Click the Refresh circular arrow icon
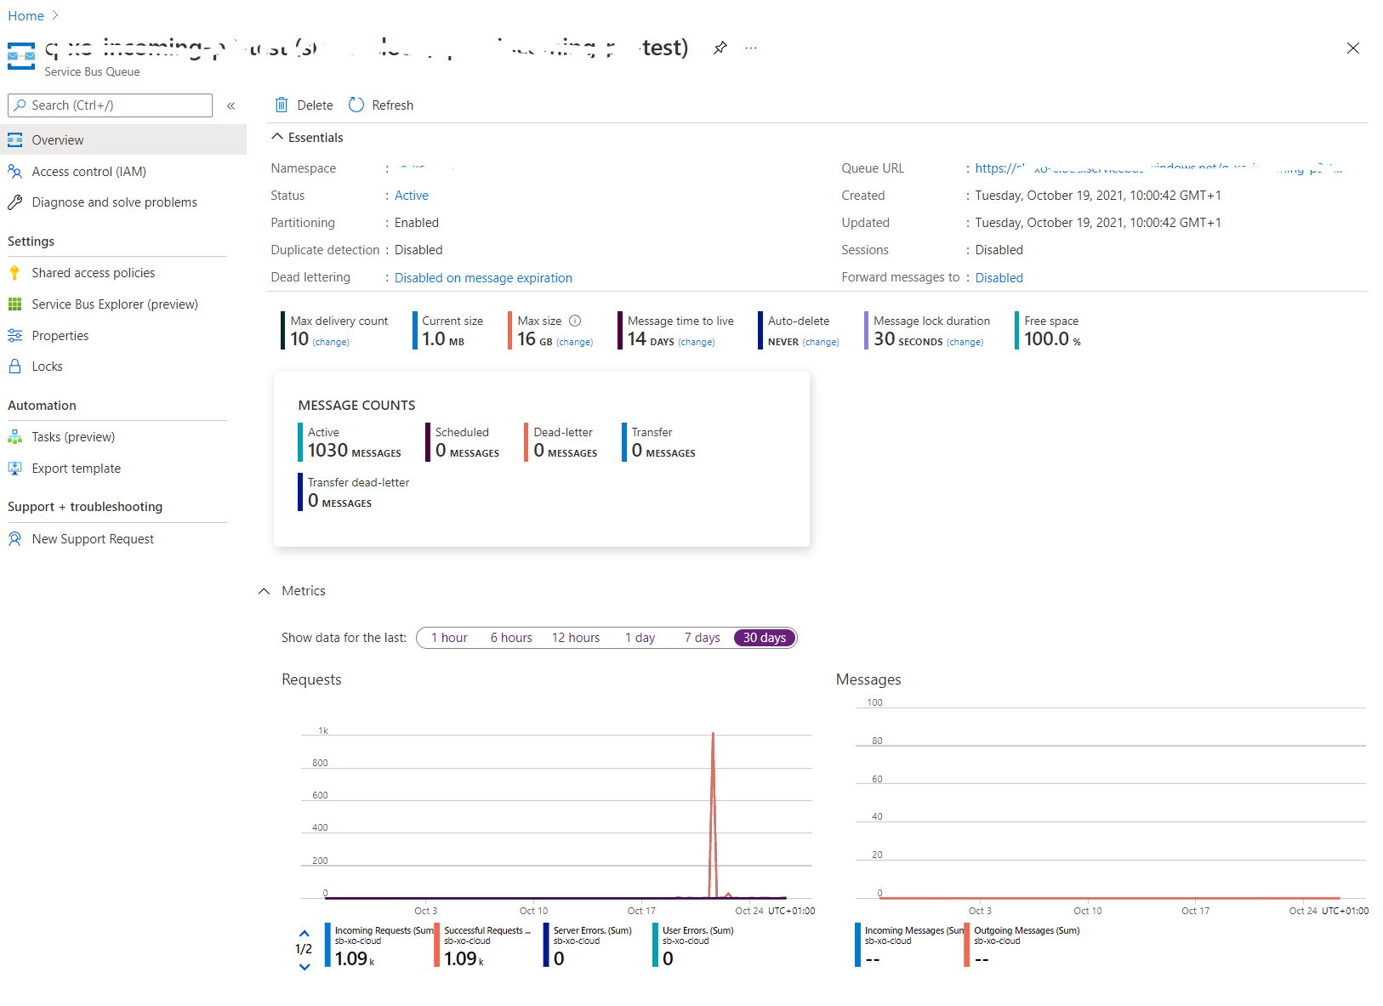The width and height of the screenshot is (1383, 1006). pos(356,105)
